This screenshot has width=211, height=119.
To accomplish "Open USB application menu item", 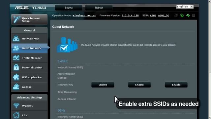I will [29, 77].
